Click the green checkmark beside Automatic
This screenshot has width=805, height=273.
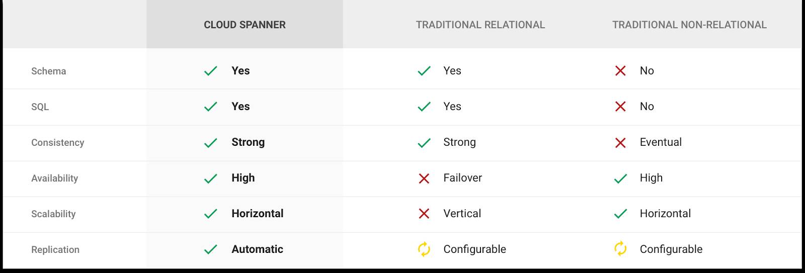click(210, 249)
